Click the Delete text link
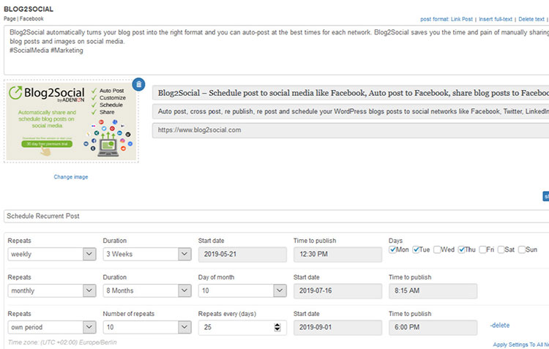The height and width of the screenshot is (349, 549). (532, 18)
